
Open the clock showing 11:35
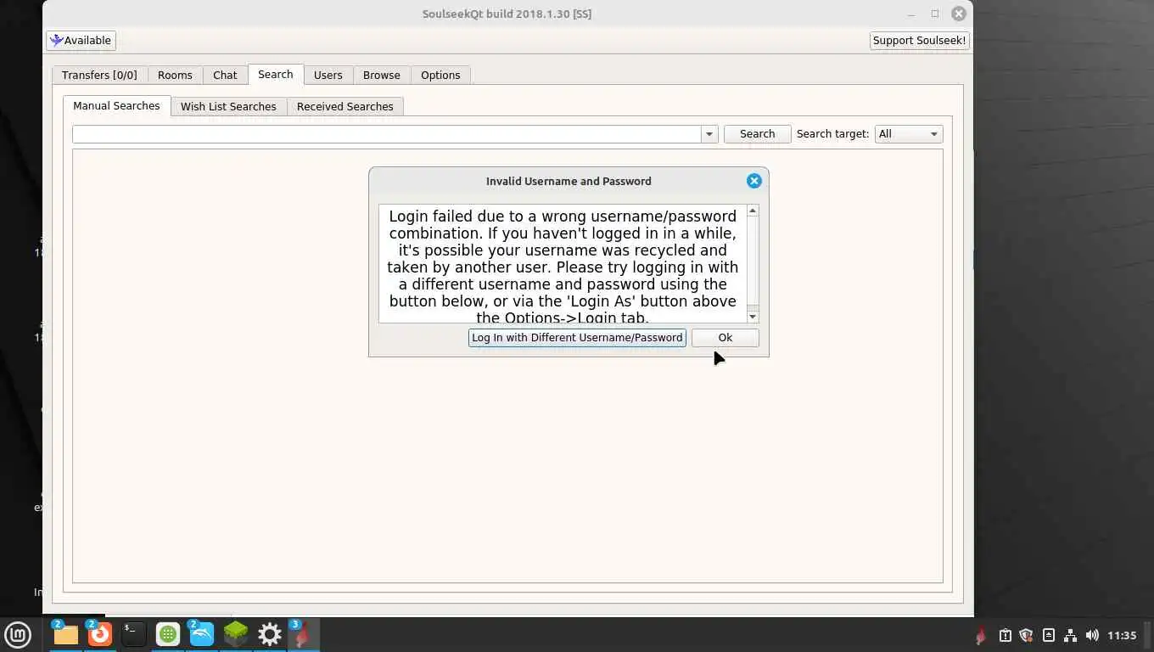[x=1122, y=635]
